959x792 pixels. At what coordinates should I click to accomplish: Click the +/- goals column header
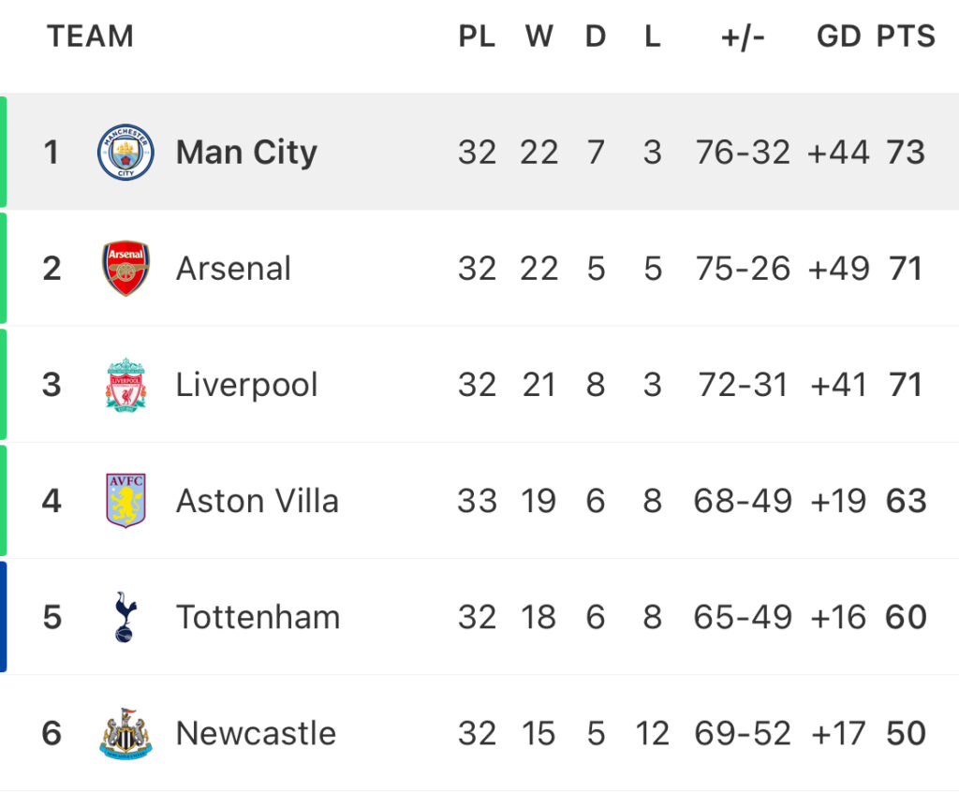click(743, 37)
